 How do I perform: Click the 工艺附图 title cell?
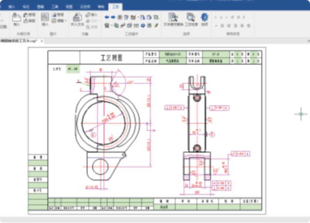(x=111, y=58)
